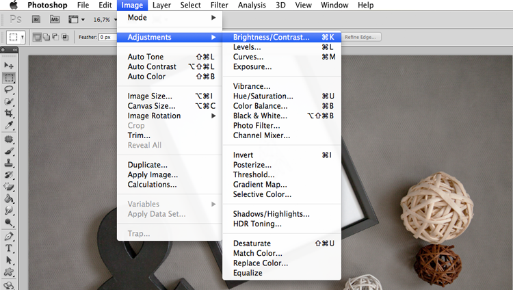Viewport: 513px width, 290px height.
Task: Select the Clone Stamp tool
Action: click(9, 163)
